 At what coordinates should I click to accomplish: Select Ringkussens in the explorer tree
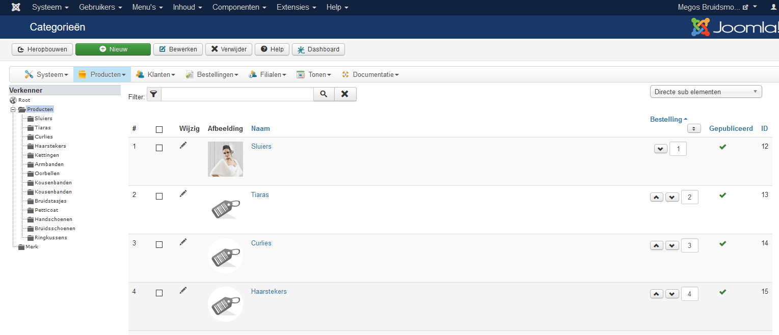click(x=50, y=238)
